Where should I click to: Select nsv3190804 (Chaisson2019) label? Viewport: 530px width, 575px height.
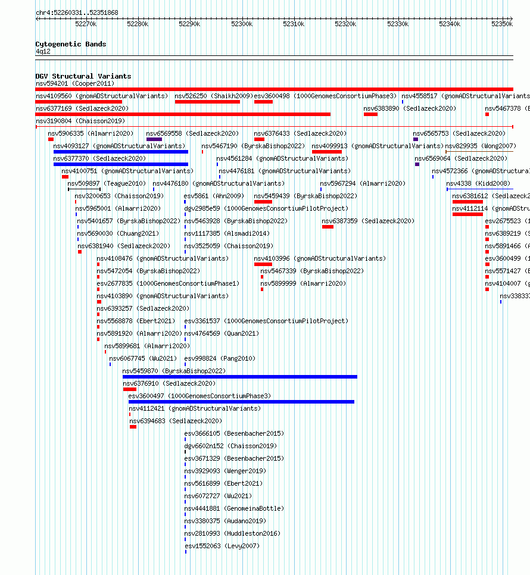tap(80, 121)
